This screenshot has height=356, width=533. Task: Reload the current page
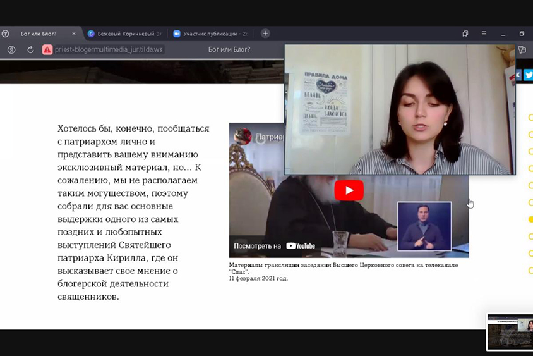click(30, 50)
